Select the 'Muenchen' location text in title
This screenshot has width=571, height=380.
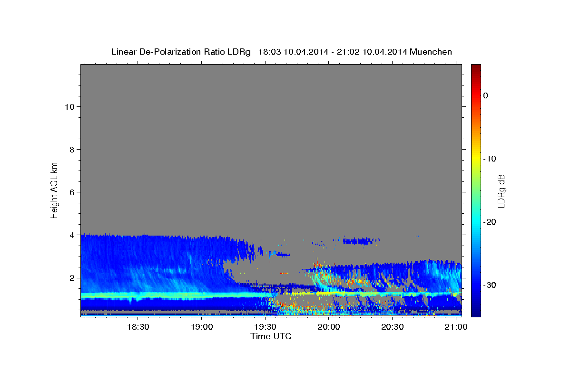click(x=431, y=52)
